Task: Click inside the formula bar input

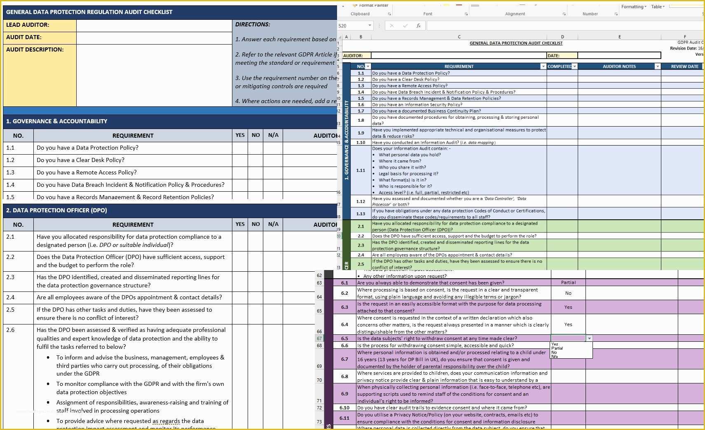Action: (x=564, y=26)
